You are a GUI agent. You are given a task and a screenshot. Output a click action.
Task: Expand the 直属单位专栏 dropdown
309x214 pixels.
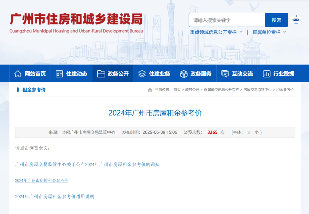[285, 32]
